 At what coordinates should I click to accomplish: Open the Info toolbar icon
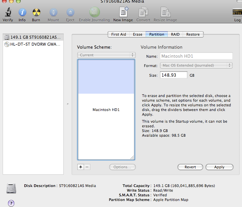pos(22,12)
